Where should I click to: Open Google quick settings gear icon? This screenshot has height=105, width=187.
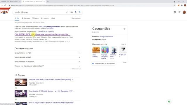coord(175,12)
